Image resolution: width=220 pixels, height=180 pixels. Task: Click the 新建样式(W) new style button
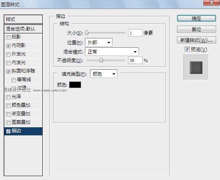point(196,40)
